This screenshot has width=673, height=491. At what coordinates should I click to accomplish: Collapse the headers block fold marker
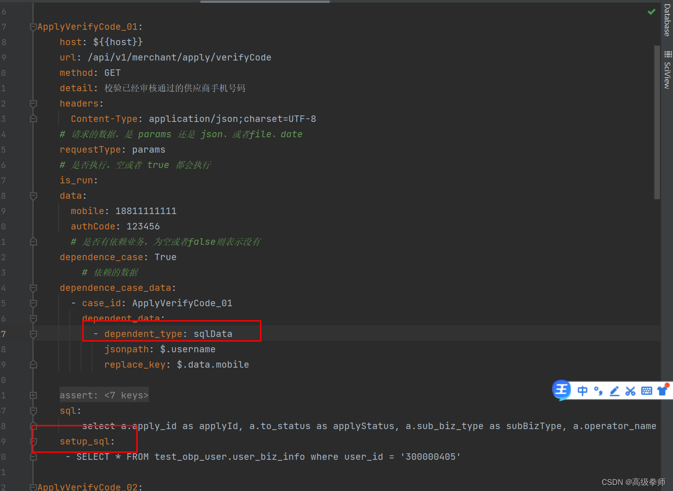[x=33, y=103]
